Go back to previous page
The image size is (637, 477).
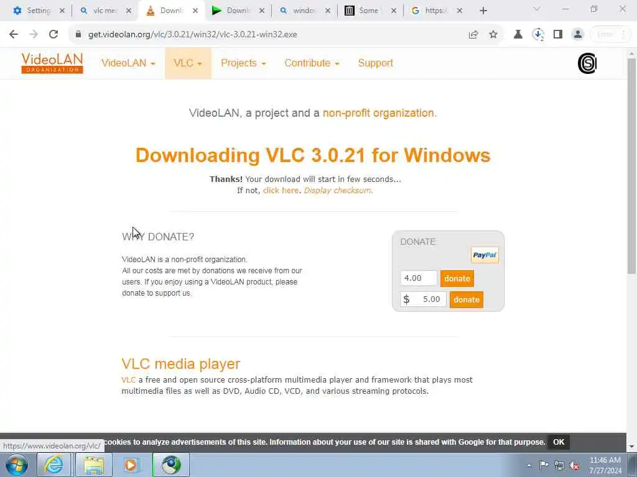coord(14,35)
